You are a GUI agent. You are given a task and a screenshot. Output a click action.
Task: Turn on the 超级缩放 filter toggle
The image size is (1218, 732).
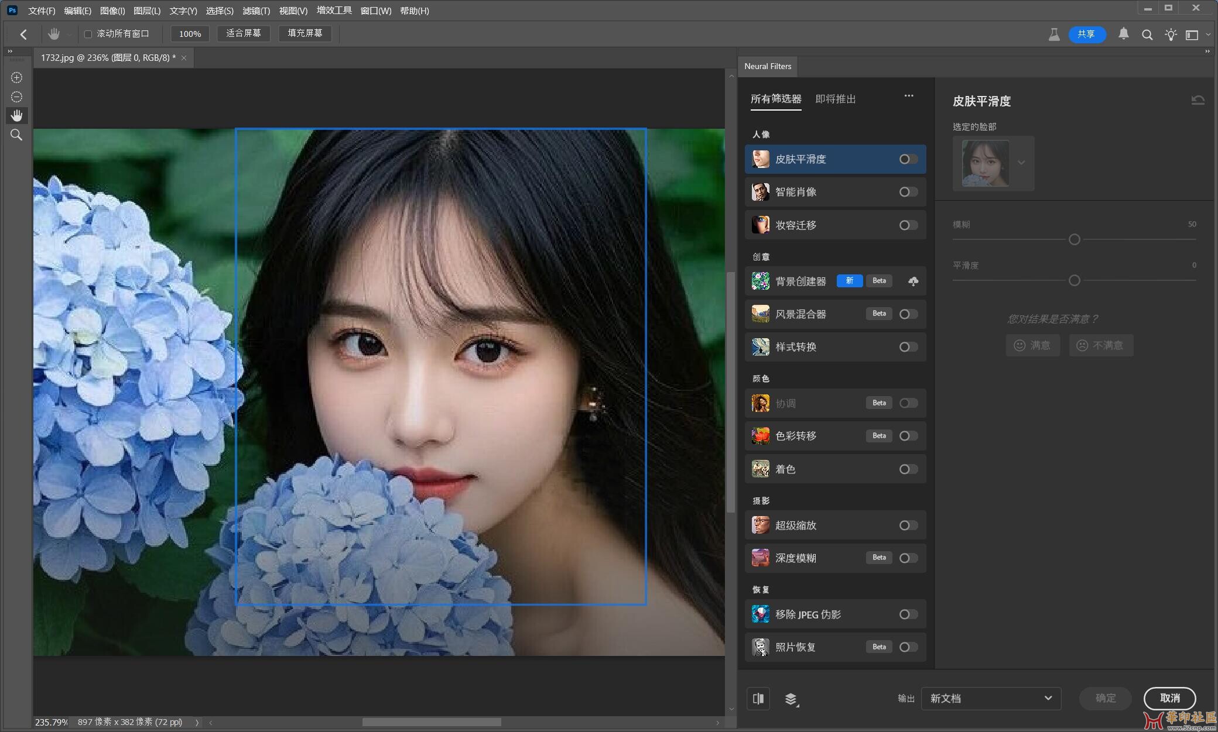(x=908, y=525)
